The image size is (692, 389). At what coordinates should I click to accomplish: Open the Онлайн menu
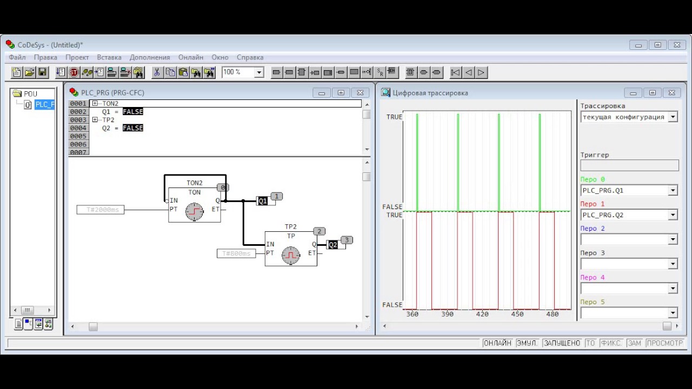[x=191, y=57]
